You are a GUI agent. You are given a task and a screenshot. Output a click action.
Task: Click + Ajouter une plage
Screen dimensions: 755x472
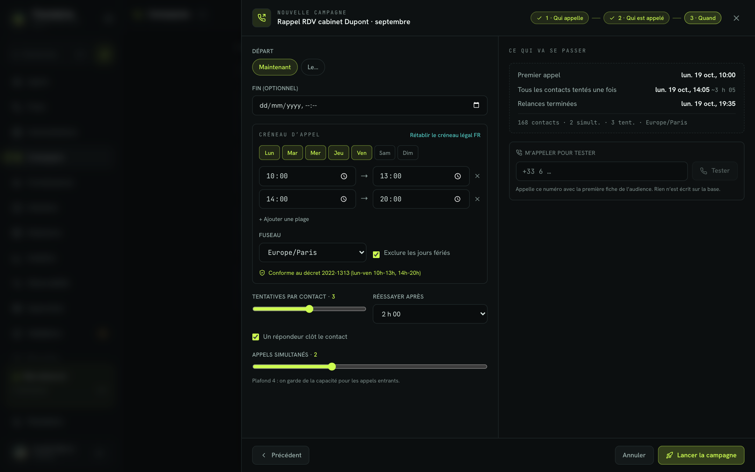point(284,219)
